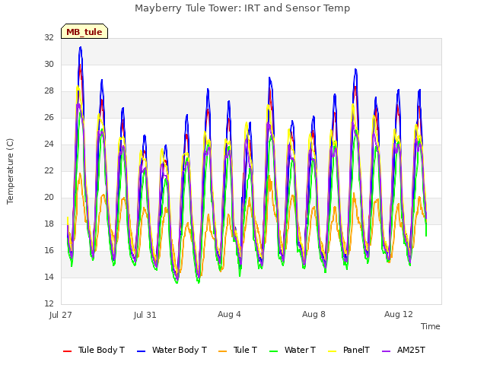
Task: Select the yellow PanelT legend swatch
Action: [332, 351]
